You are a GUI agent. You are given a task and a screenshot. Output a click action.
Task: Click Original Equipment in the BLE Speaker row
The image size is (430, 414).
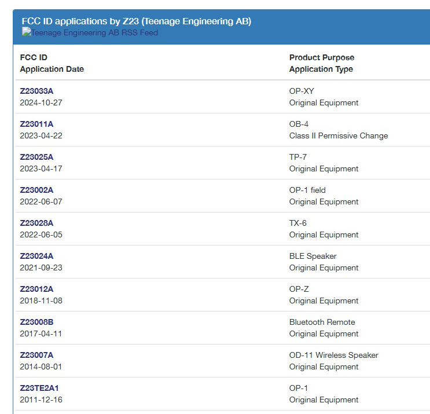pos(324,268)
